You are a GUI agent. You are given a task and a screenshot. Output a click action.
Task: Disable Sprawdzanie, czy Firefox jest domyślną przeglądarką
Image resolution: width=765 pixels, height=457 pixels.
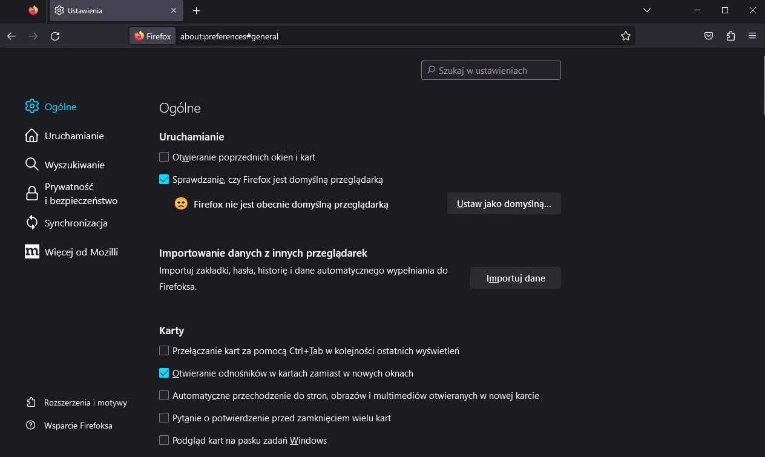tap(163, 179)
